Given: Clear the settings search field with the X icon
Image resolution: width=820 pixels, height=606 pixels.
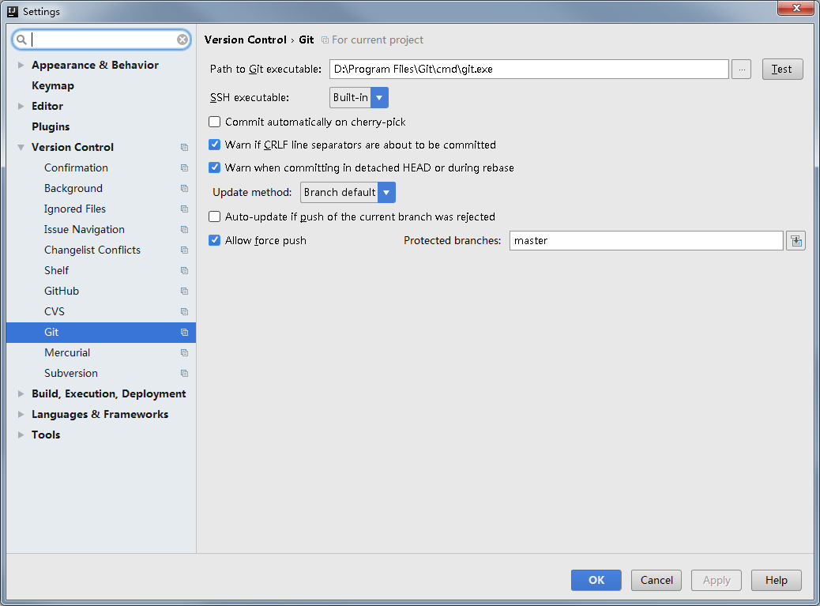Looking at the screenshot, I should (x=182, y=40).
